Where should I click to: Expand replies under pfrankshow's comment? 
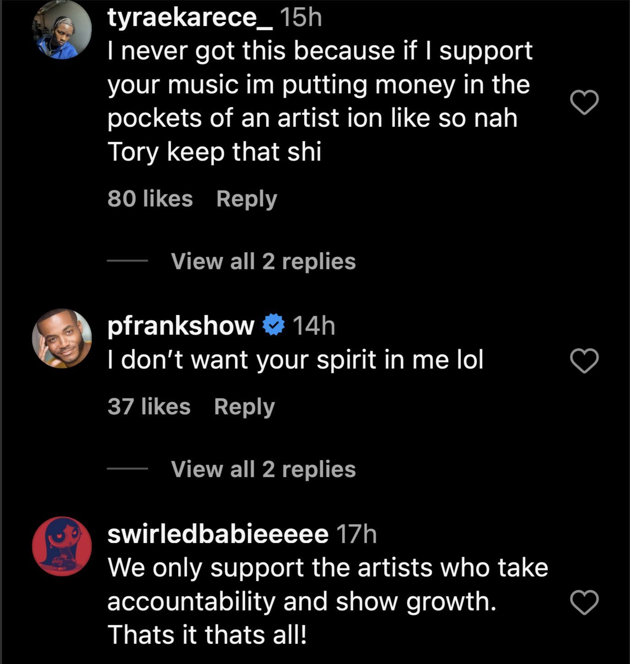(x=263, y=469)
